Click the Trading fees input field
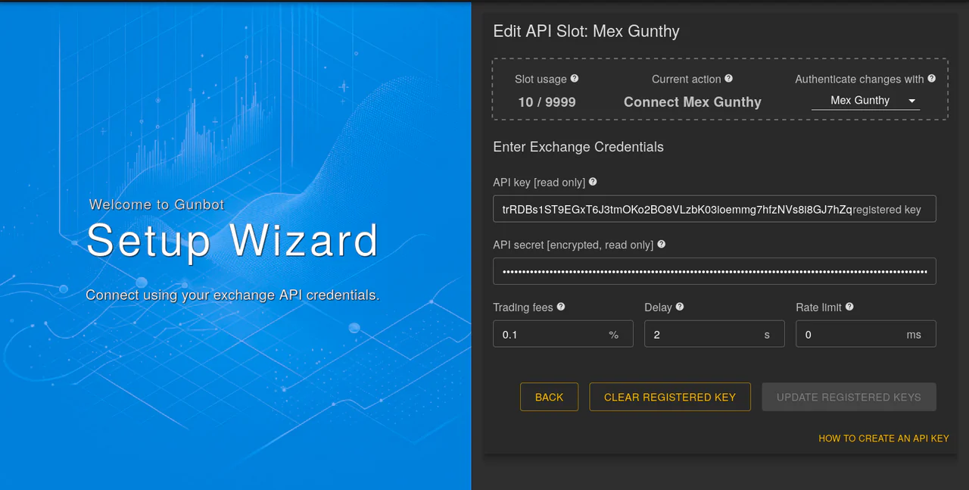969x490 pixels. pos(562,334)
